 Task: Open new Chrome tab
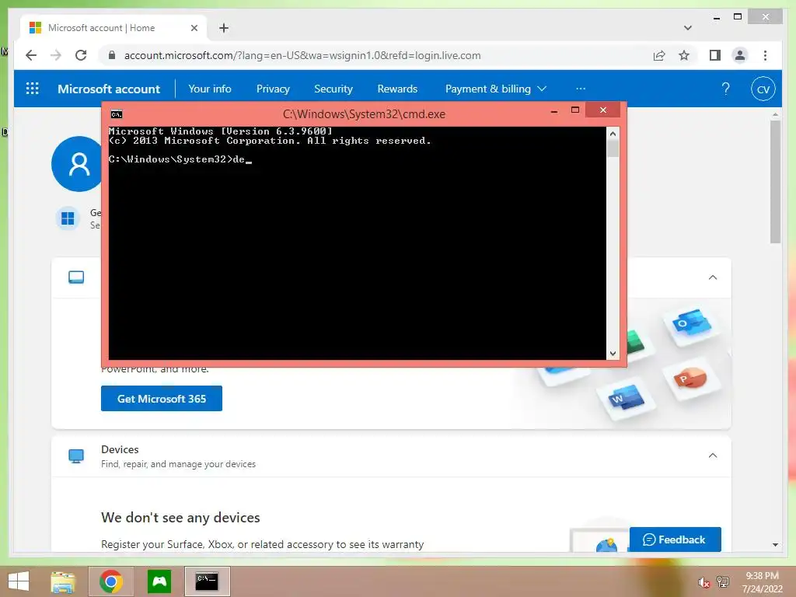[224, 28]
